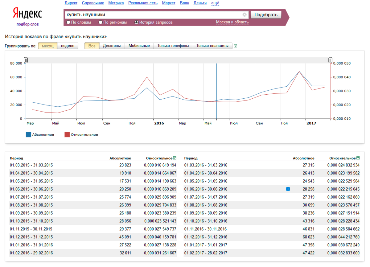
Task: Select the По словам radio option
Action: pyautogui.click(x=79, y=23)
